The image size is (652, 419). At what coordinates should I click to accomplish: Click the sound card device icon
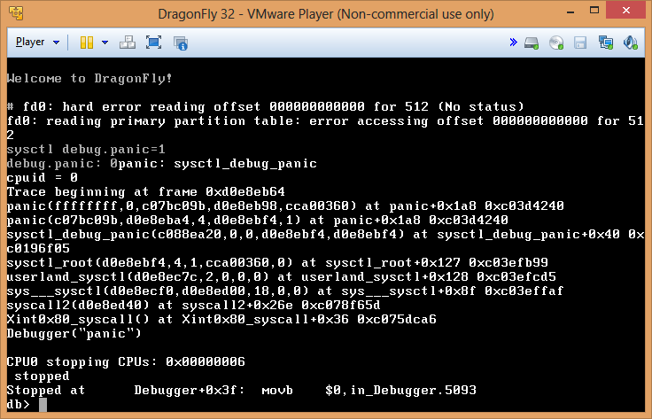click(x=631, y=43)
